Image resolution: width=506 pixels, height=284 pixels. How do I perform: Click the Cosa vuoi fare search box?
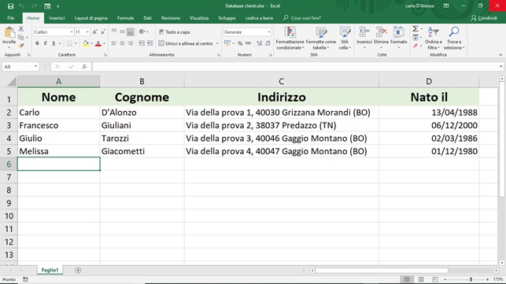pos(302,18)
